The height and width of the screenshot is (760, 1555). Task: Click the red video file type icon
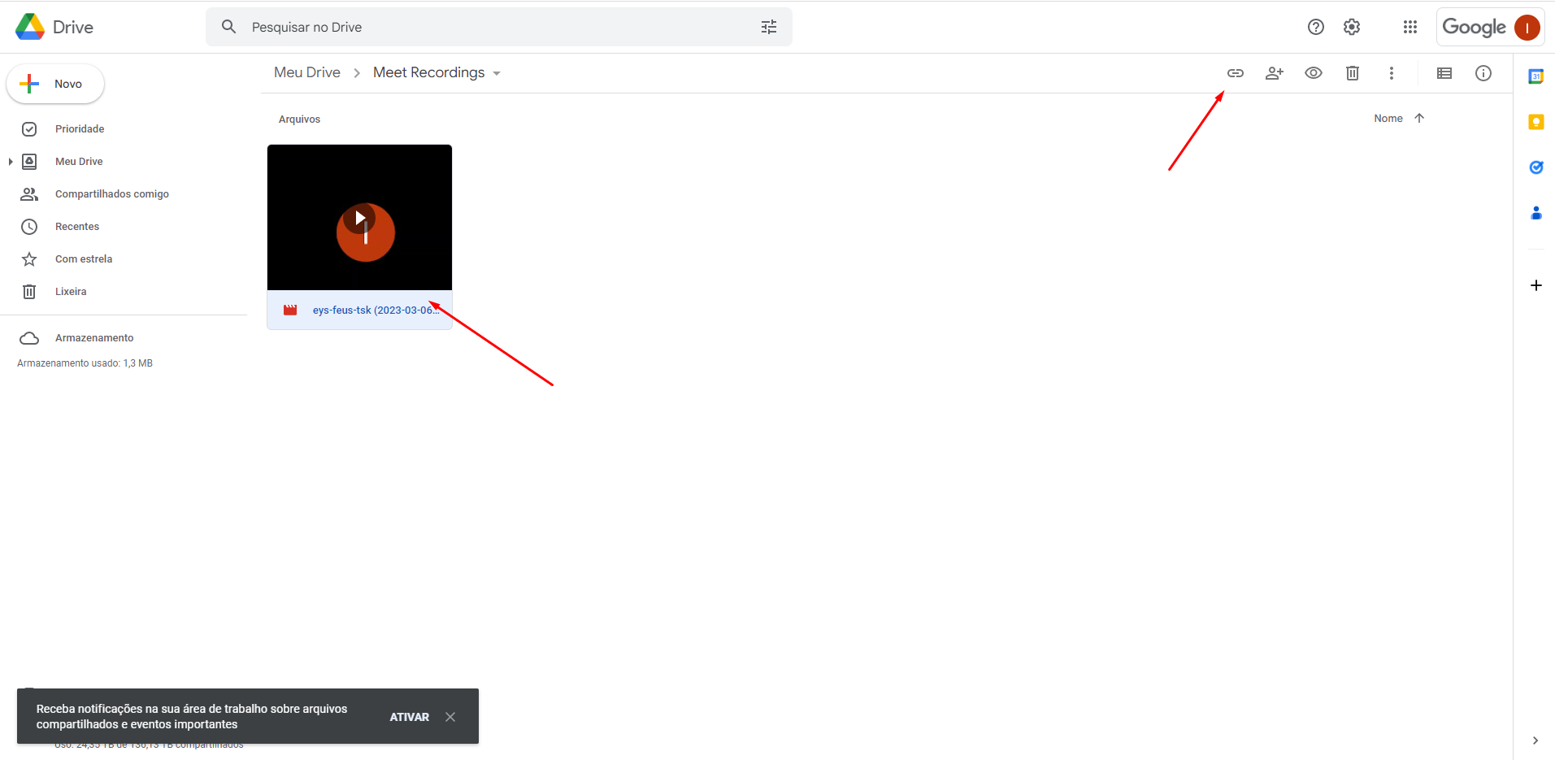point(290,310)
